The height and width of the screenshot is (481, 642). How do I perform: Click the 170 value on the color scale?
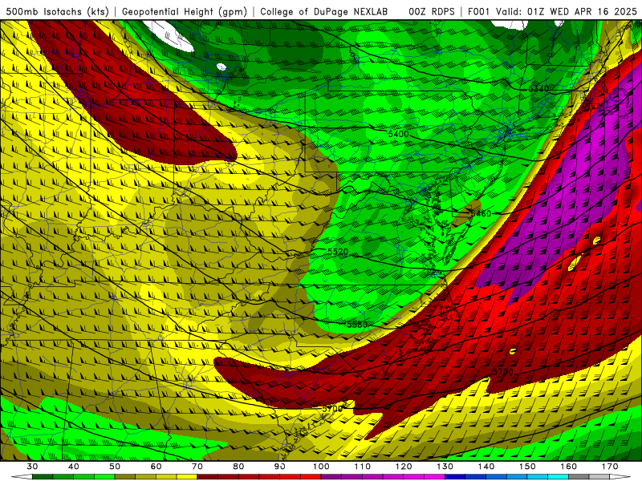(x=610, y=467)
